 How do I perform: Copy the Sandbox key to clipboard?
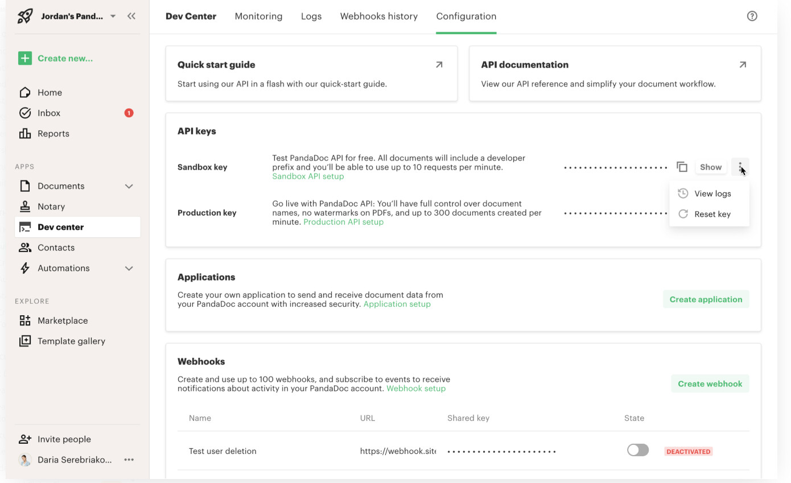tap(682, 167)
